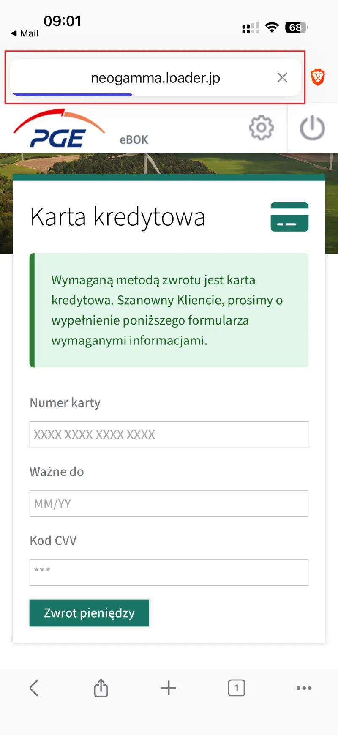338x735 pixels.
Task: Open the three-dots more menu
Action: (304, 688)
